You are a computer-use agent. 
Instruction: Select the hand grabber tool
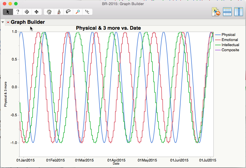49,12
